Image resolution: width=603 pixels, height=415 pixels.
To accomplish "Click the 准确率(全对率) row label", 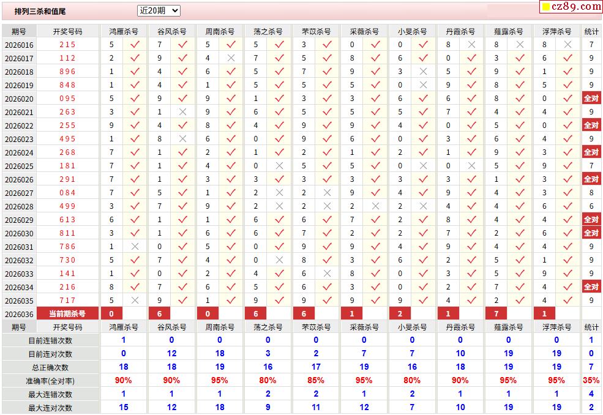I will tap(51, 381).
